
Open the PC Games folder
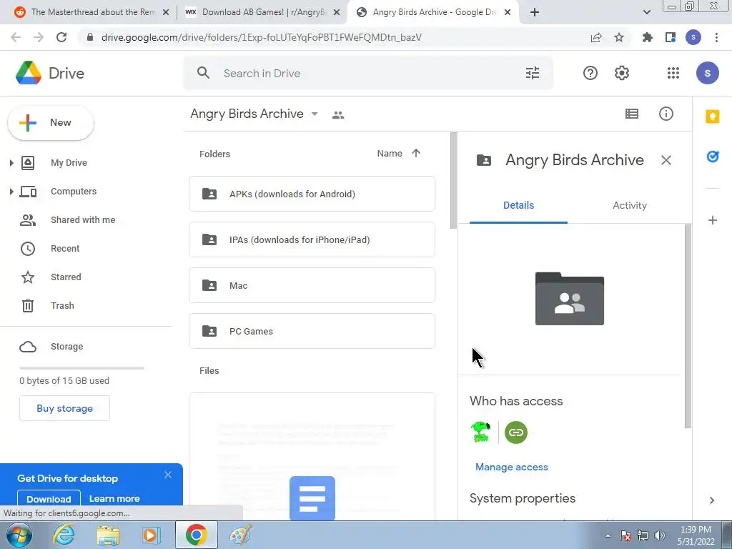point(312,331)
